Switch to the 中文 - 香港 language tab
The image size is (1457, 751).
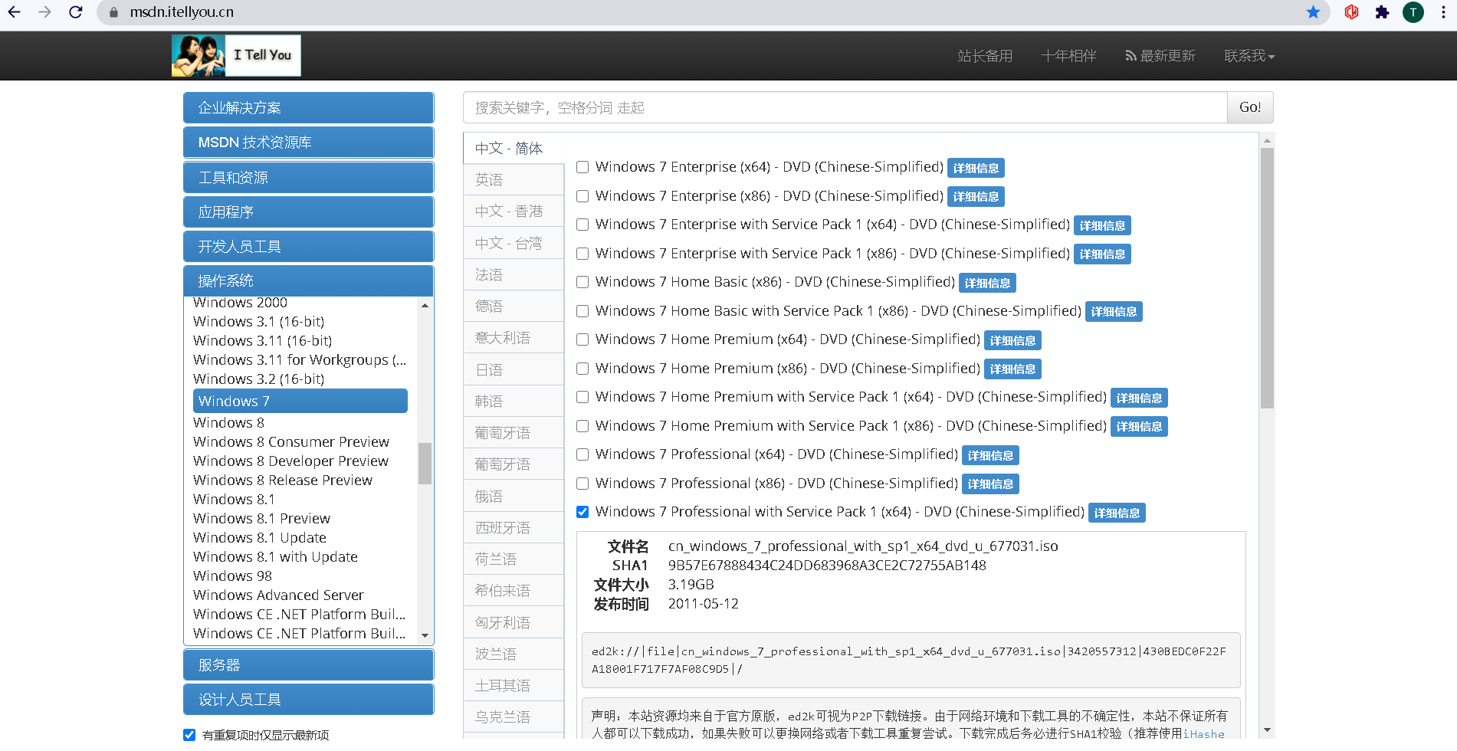(x=513, y=211)
